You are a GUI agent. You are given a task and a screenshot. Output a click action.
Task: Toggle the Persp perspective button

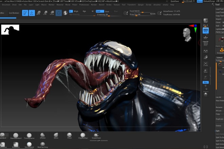206,30
